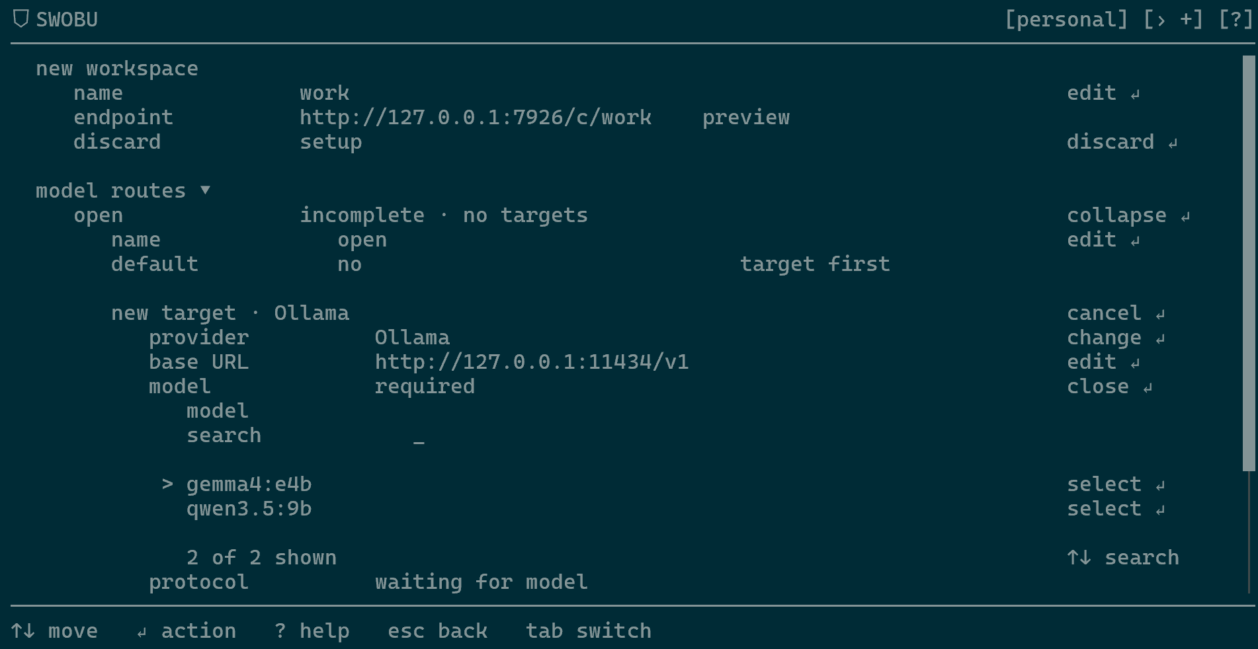Close the model picker section
This screenshot has width=1258, height=649.
pyautogui.click(x=1109, y=387)
